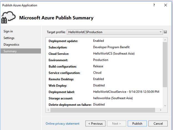
Task: Click the vertical scrollbar thumb
Action: pos(165,65)
